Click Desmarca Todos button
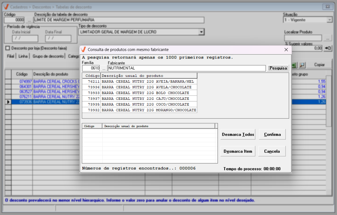This screenshot has width=337, height=215. tap(238, 134)
